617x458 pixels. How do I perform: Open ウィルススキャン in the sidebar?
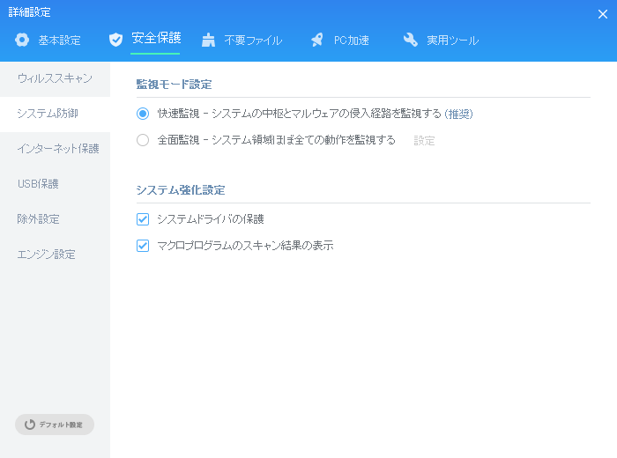55,78
